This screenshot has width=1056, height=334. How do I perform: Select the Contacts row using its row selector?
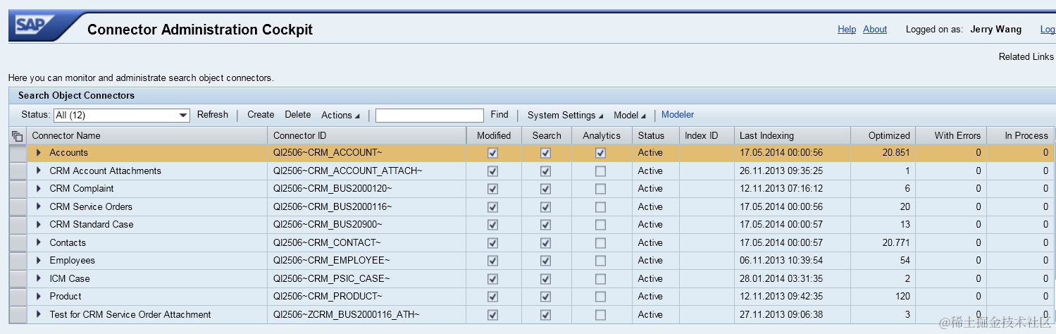coord(18,242)
